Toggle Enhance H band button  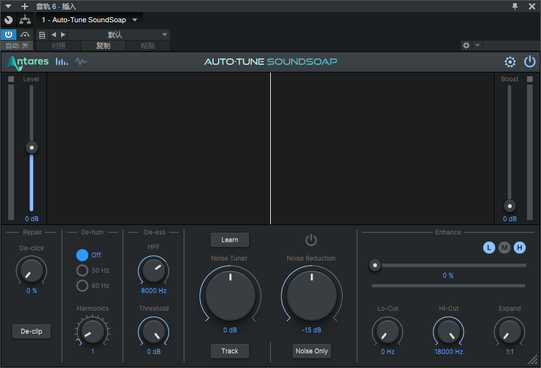tap(519, 247)
